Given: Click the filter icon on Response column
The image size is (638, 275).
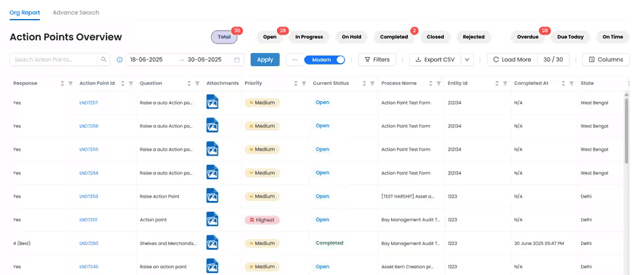Looking at the screenshot, I should (x=71, y=84).
